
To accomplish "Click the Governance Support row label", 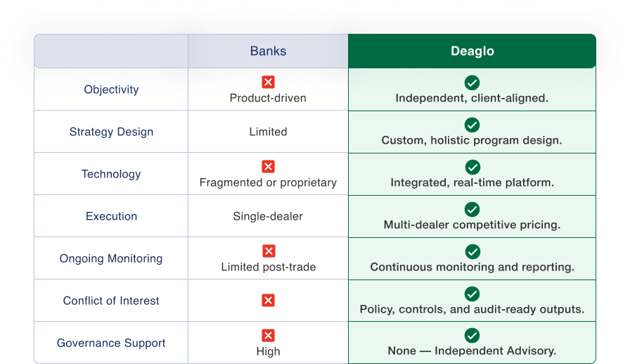I will (x=111, y=343).
